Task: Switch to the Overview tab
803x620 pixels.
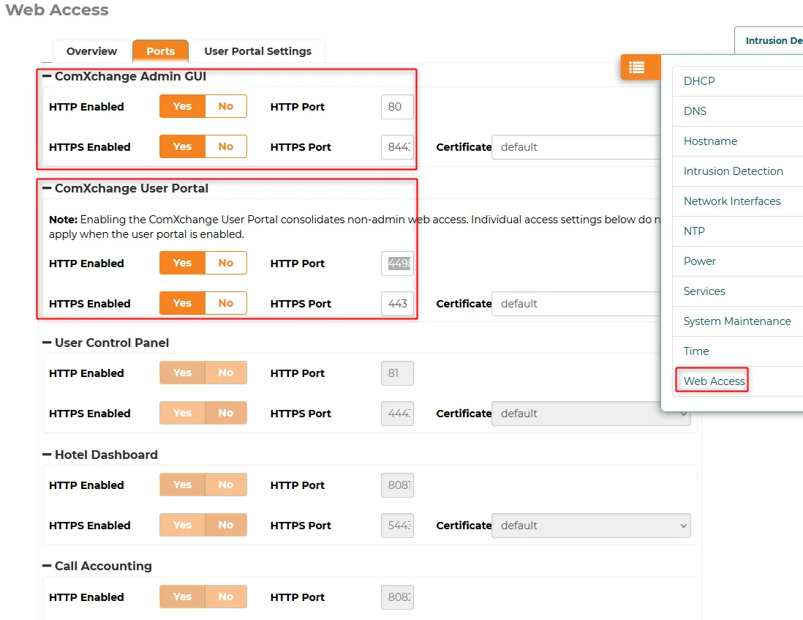Action: coord(91,51)
